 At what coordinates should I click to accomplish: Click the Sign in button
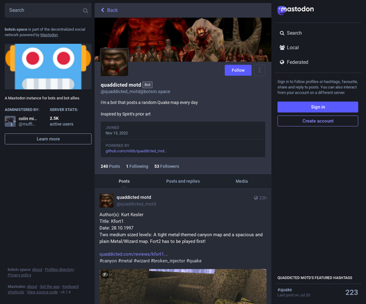[x=318, y=107]
